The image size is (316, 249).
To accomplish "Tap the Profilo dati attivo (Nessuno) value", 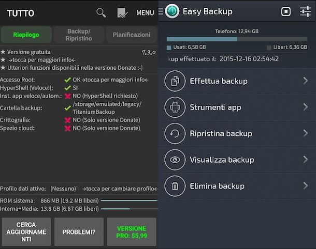I will coord(63,189).
